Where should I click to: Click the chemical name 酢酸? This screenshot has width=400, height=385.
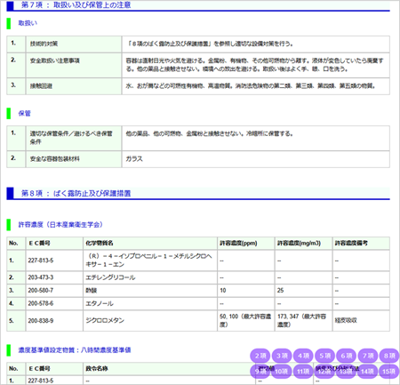click(92, 291)
